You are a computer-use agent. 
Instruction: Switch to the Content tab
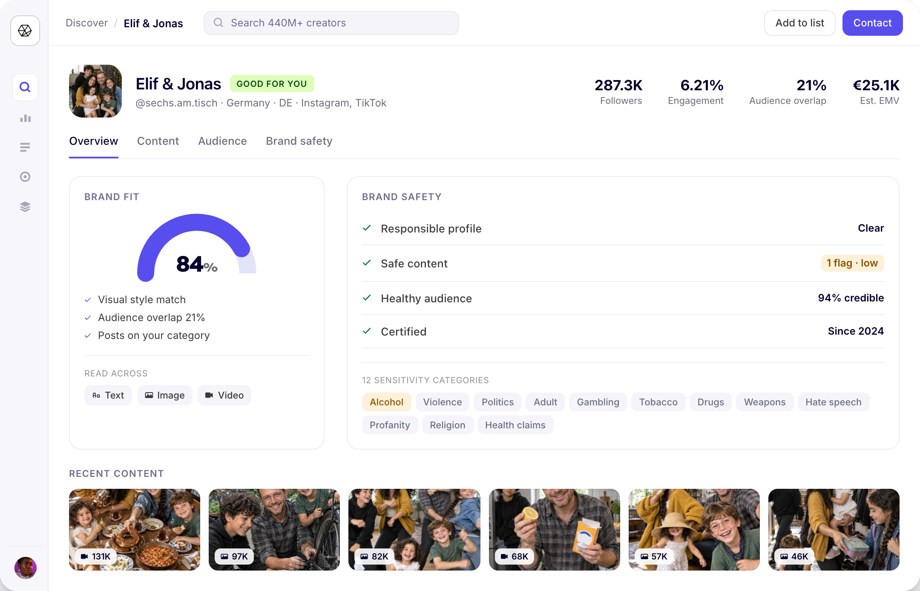(158, 141)
